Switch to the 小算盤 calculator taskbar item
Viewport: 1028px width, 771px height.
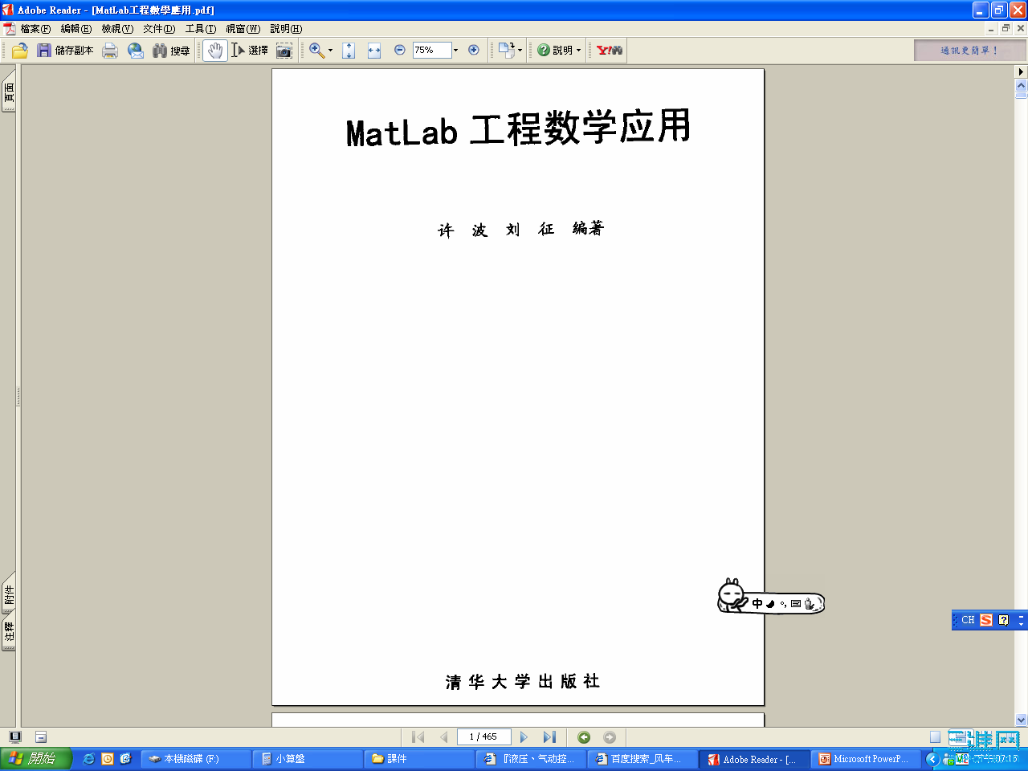point(308,759)
